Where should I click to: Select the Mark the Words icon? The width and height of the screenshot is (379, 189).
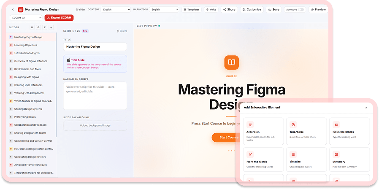coord(250,154)
